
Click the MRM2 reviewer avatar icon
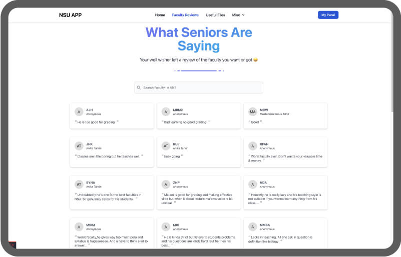166,111
